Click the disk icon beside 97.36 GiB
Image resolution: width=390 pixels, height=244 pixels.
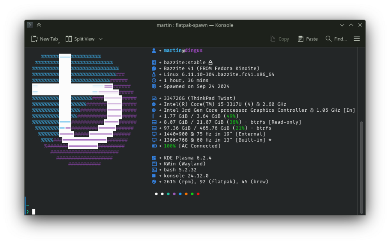154,128
